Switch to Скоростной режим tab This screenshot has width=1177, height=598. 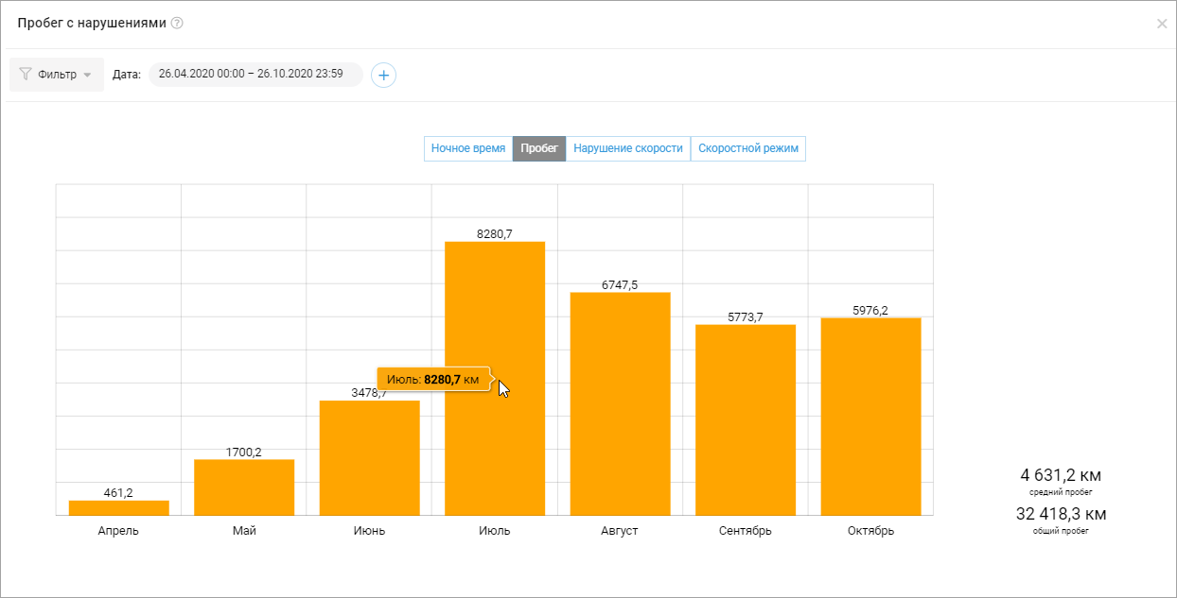748,148
